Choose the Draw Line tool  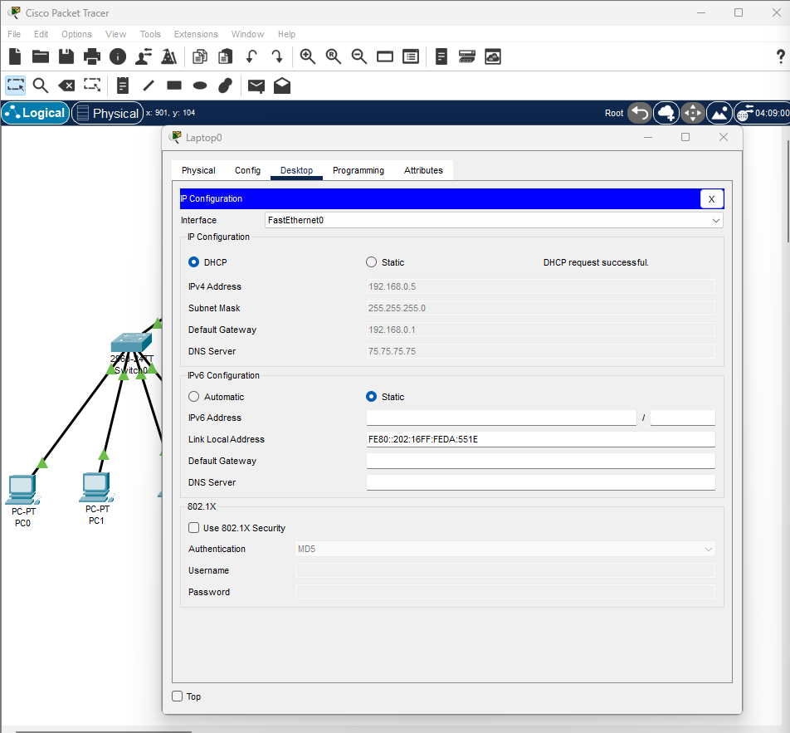(148, 86)
